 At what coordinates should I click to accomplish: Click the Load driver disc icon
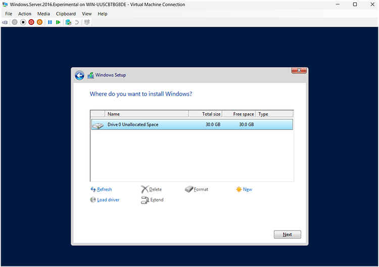(93, 200)
